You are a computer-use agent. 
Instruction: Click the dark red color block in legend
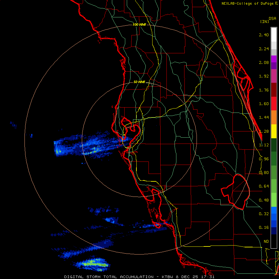pyautogui.click(x=274, y=90)
